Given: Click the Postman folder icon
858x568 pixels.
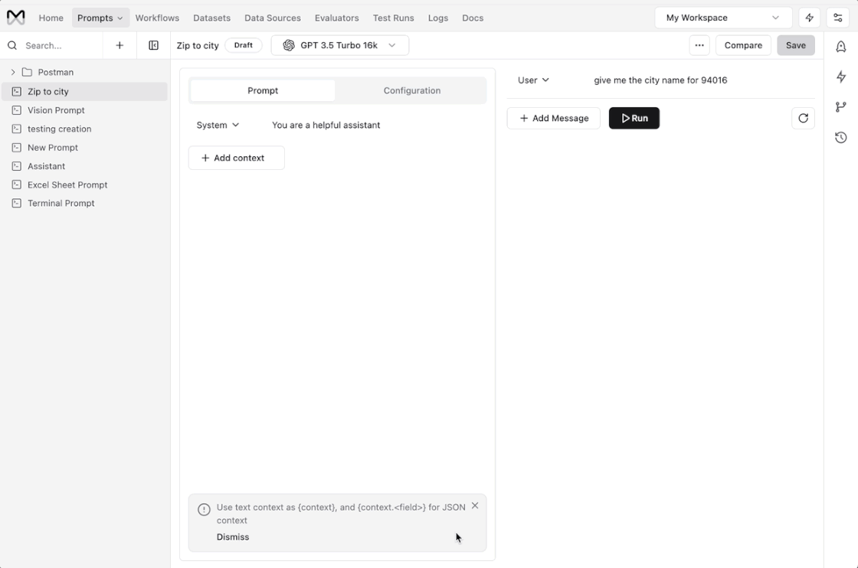Looking at the screenshot, I should coord(27,72).
